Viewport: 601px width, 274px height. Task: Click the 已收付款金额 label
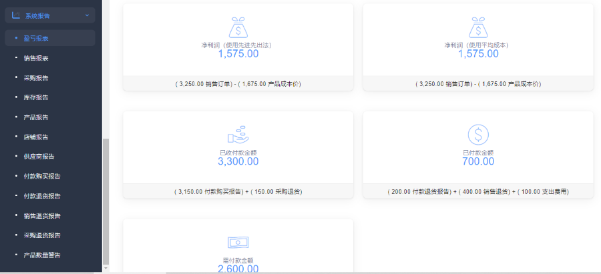coord(238,153)
